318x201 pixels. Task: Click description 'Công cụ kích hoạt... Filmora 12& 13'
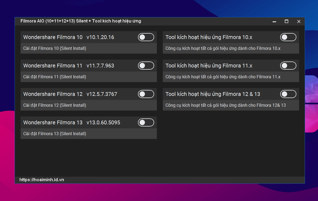[x=226, y=105]
